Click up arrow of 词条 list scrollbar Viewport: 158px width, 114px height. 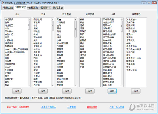52,19
